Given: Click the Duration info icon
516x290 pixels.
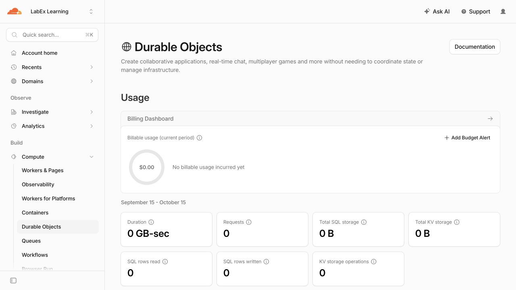Looking at the screenshot, I should pos(151,222).
